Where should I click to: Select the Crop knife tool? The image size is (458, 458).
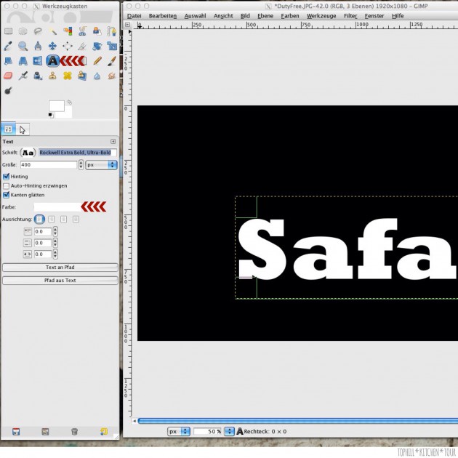(82, 46)
